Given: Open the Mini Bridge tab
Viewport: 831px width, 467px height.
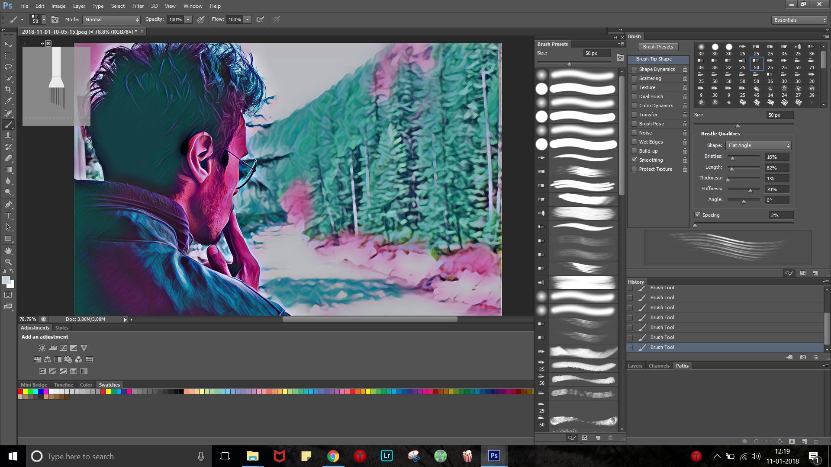Looking at the screenshot, I should tap(34, 385).
